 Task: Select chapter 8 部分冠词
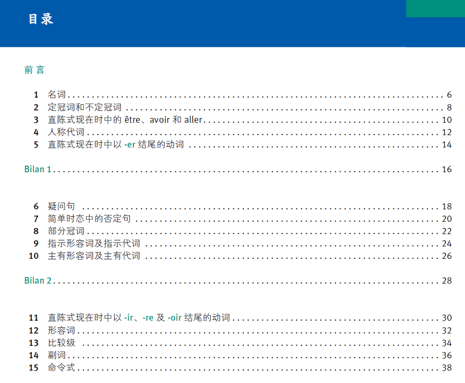coord(65,231)
